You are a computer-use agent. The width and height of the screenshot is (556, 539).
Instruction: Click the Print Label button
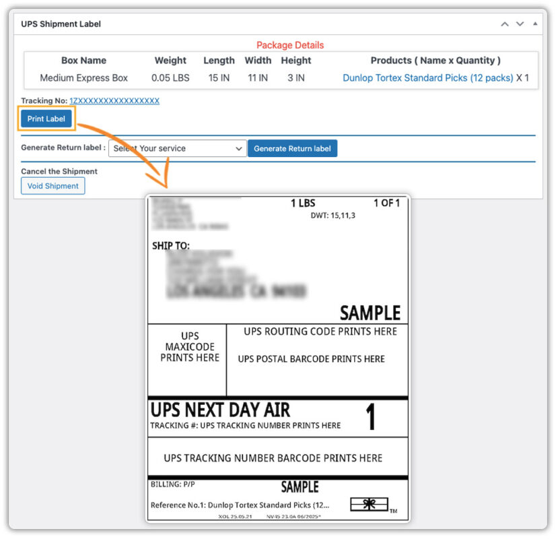coord(46,119)
